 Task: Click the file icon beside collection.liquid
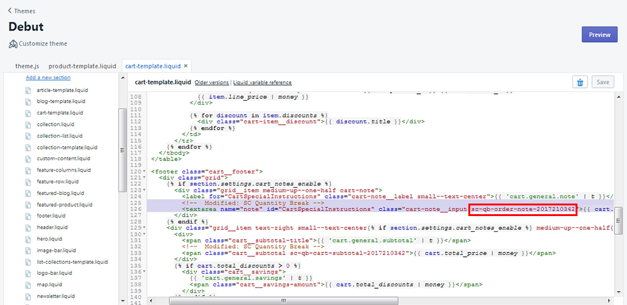[28, 124]
